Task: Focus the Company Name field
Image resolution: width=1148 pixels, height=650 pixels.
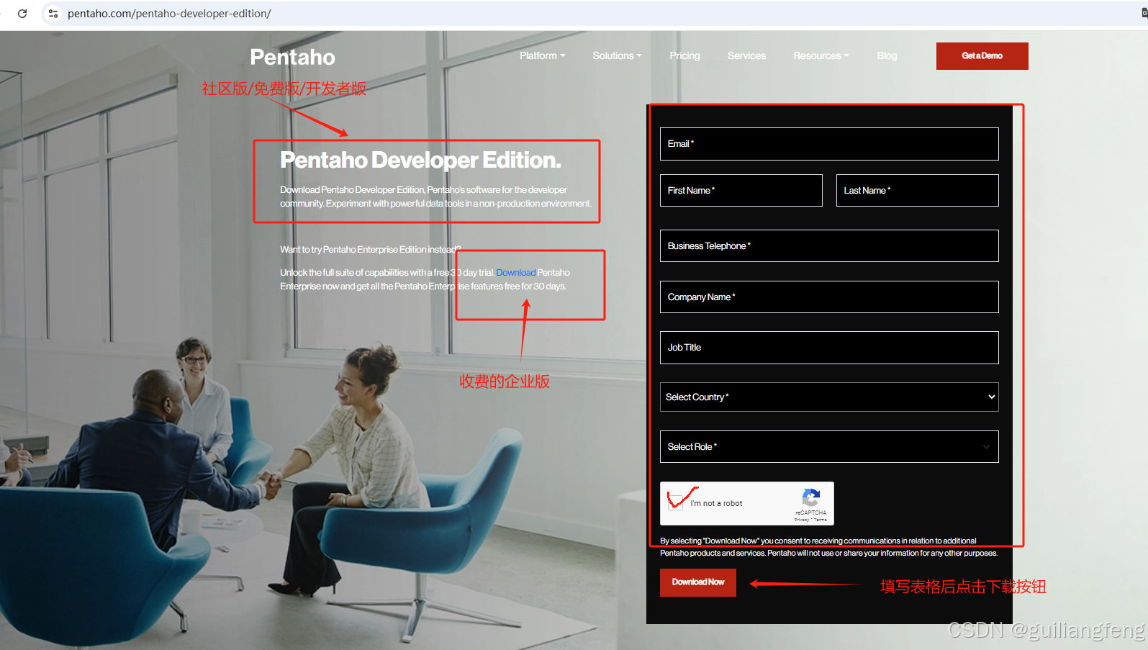Action: [x=829, y=297]
